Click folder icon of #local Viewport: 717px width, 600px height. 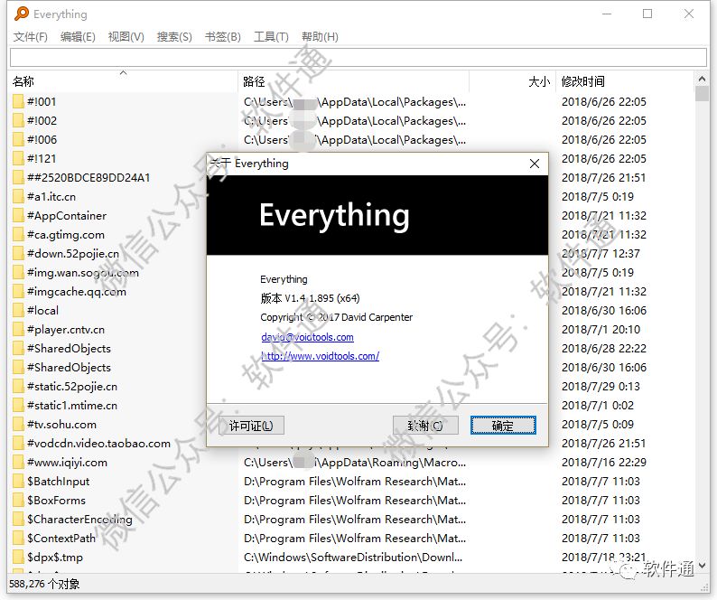[18, 311]
